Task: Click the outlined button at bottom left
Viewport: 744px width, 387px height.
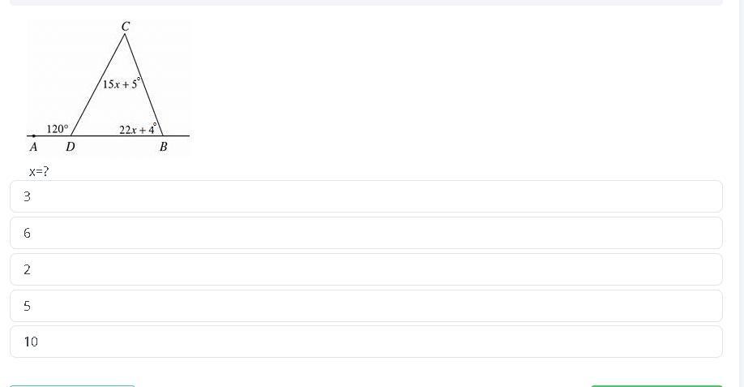Action: 72,385
